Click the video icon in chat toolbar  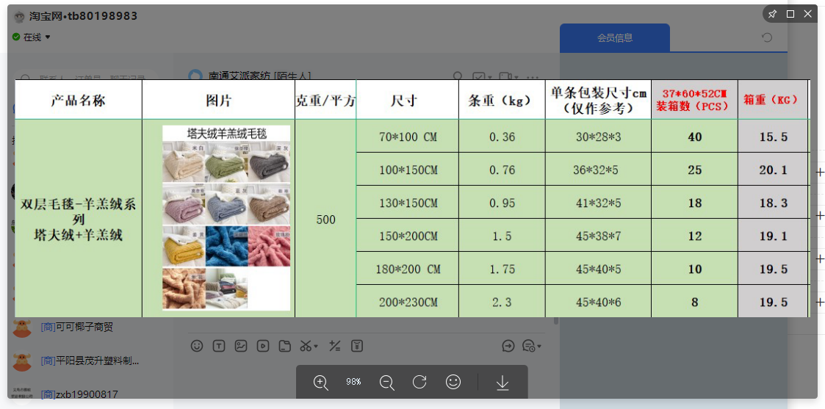[x=263, y=346]
